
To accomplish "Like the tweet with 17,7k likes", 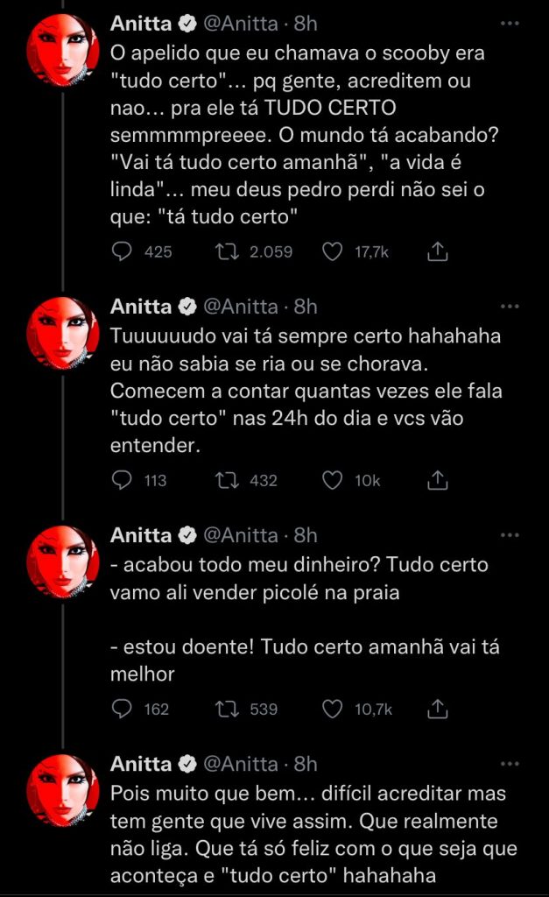I will (332, 252).
